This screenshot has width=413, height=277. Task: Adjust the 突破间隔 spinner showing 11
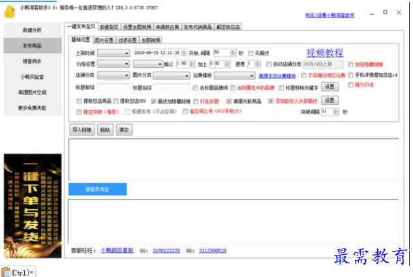336,112
